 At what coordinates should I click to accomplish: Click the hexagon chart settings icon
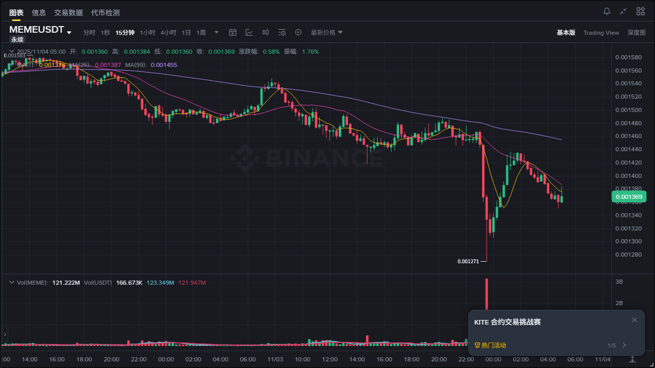(x=298, y=32)
